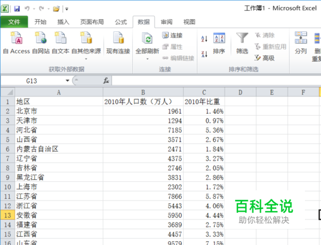Click 编辑链接 (Edit Links)
Screen dimensions: 321x245
(x=178, y=58)
